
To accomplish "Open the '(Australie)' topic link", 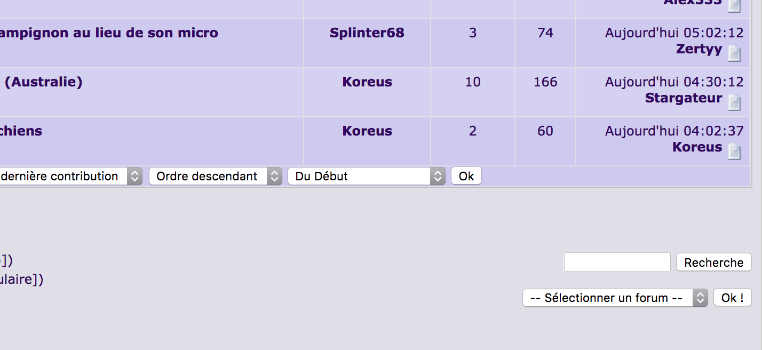I will pyautogui.click(x=43, y=82).
